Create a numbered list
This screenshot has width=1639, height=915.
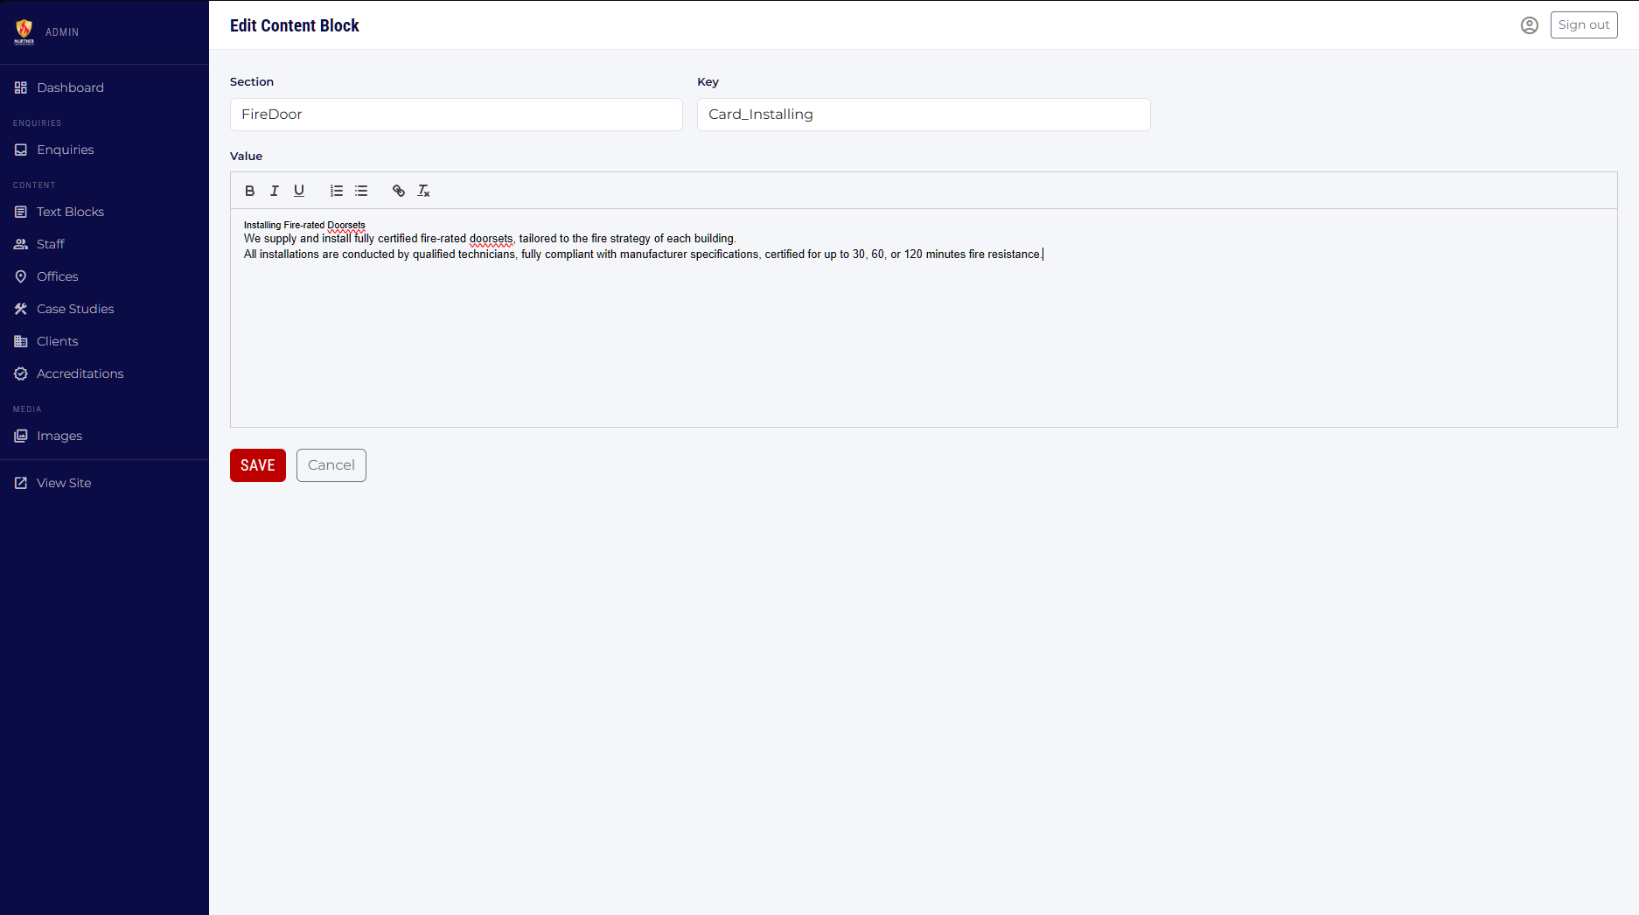tap(336, 191)
